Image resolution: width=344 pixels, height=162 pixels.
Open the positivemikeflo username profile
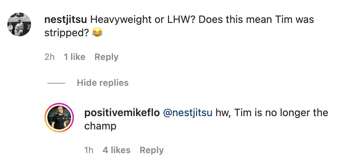(122, 113)
